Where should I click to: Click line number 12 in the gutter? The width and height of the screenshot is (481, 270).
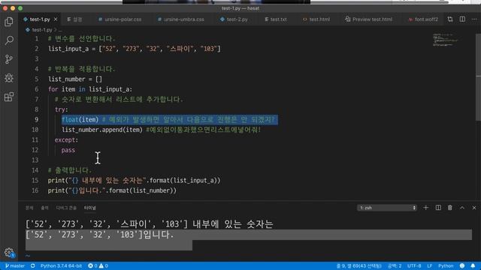[x=35, y=150]
